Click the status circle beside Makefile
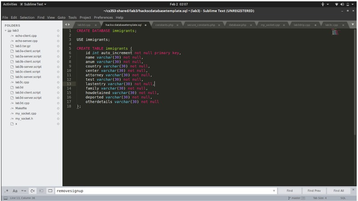The image size is (358, 201). click(x=58, y=108)
